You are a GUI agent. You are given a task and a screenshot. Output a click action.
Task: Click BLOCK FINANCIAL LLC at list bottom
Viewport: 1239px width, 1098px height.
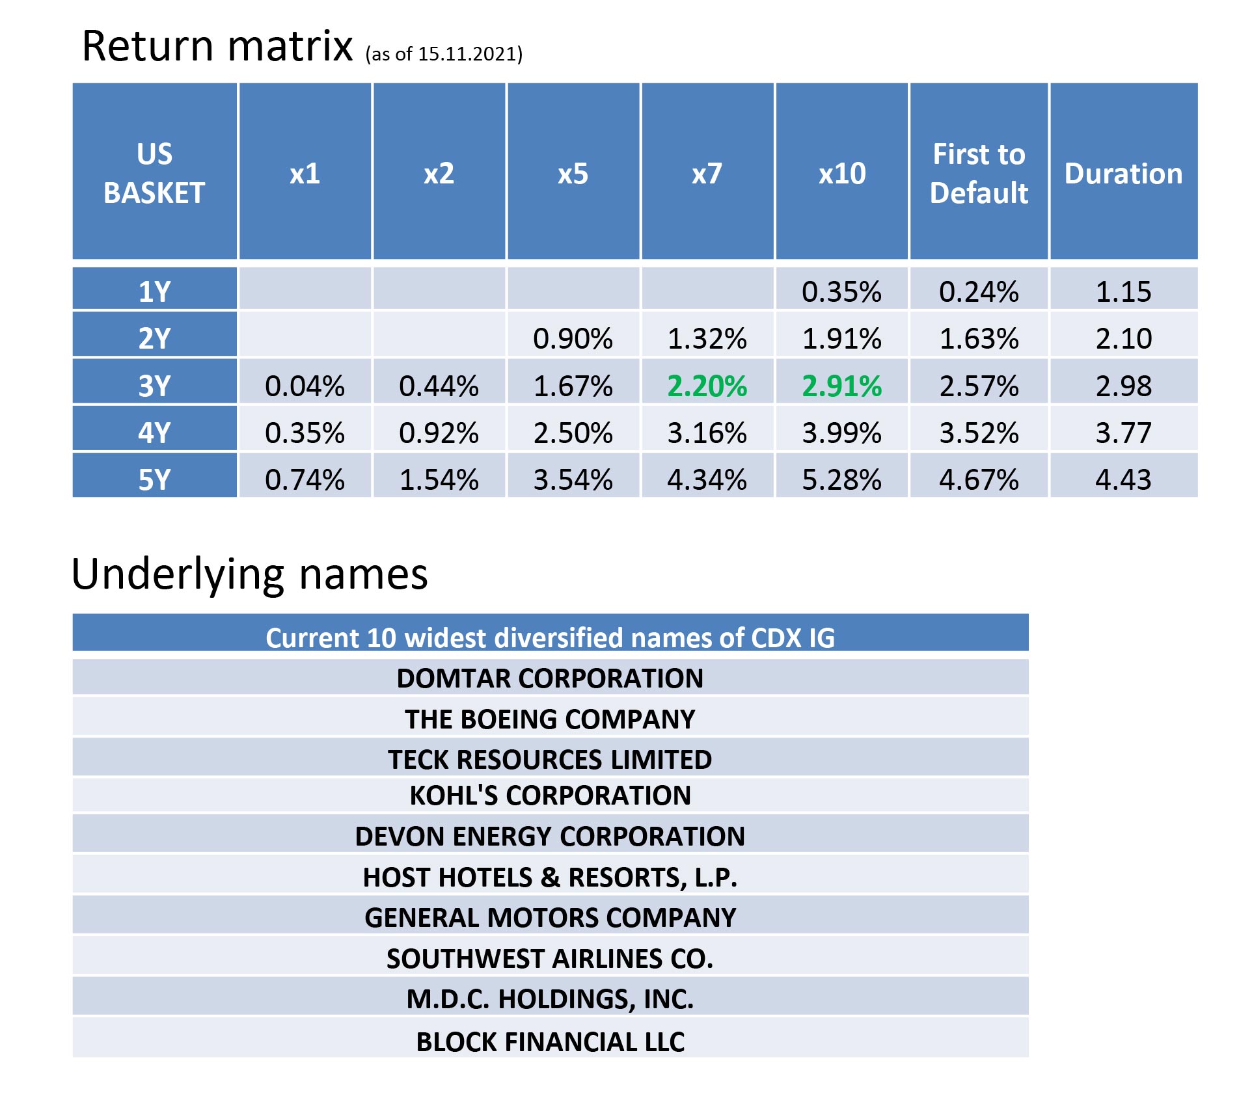coord(551,1040)
